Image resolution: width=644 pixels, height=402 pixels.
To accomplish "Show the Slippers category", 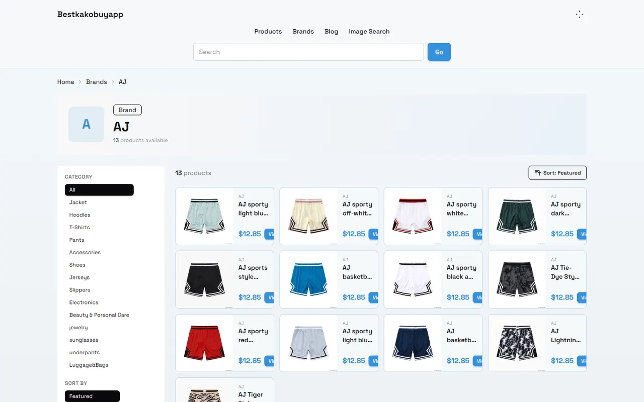I will click(x=80, y=290).
